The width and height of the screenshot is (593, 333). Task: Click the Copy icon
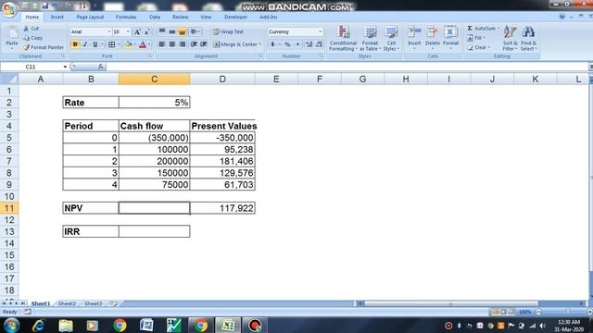point(26,38)
